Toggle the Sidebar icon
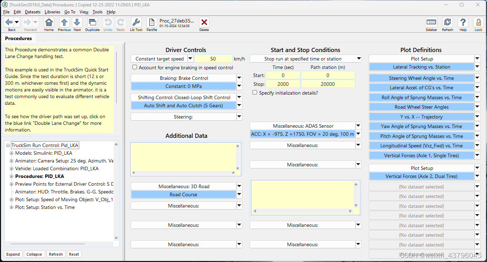Screen dimensions: 487x262 click(x=431, y=22)
